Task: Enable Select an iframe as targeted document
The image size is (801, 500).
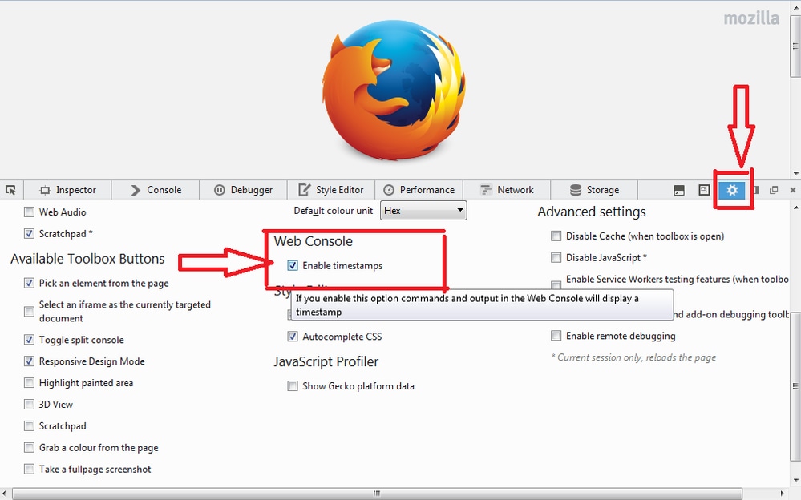Action: (29, 312)
